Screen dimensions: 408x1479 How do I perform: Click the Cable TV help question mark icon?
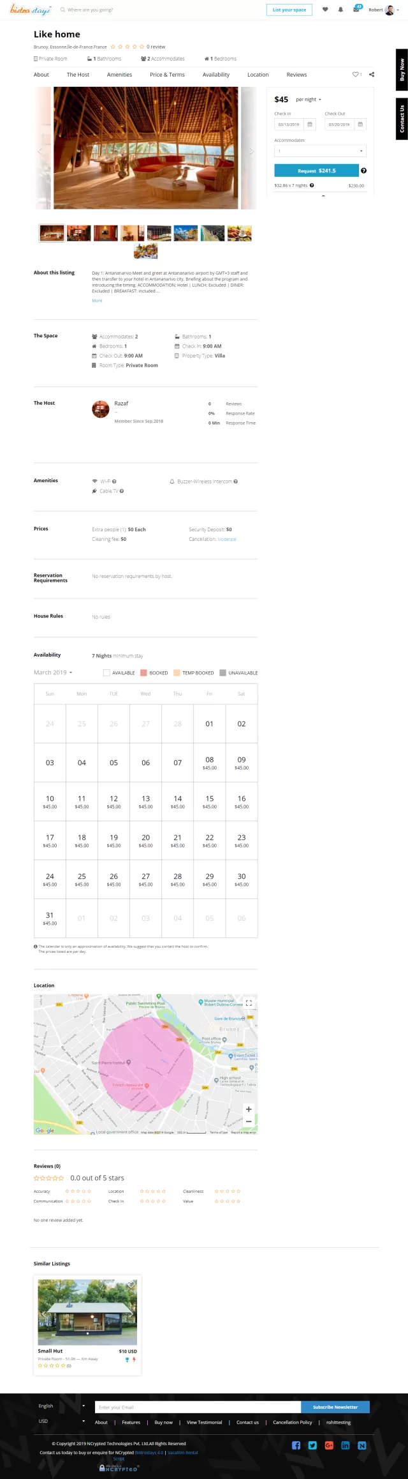pos(122,491)
